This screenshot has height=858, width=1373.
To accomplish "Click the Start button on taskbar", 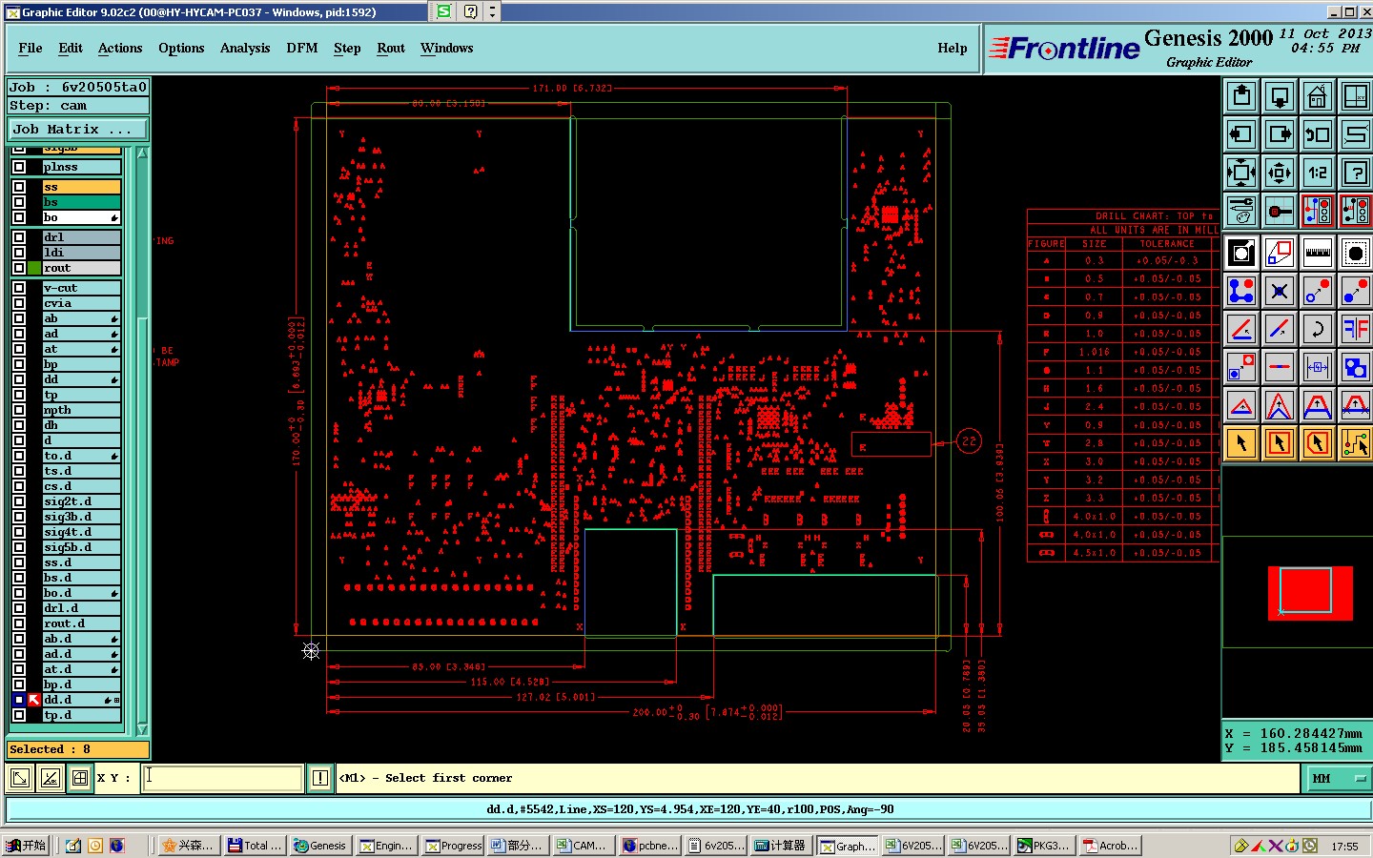I will (x=26, y=846).
